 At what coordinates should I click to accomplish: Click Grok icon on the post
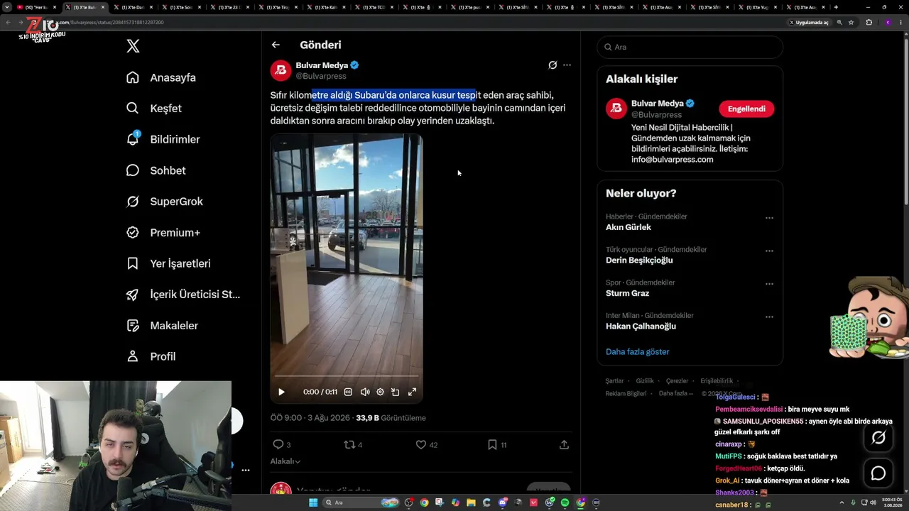click(x=553, y=65)
